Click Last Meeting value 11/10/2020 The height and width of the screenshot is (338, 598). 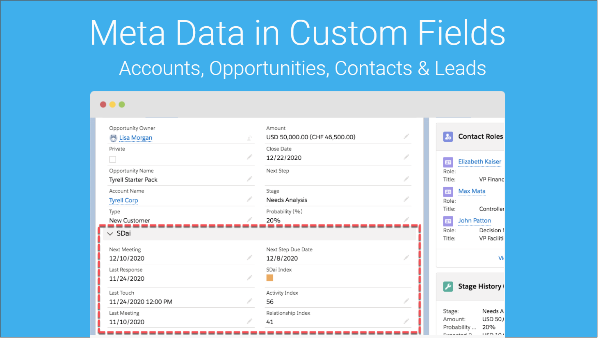pos(127,322)
